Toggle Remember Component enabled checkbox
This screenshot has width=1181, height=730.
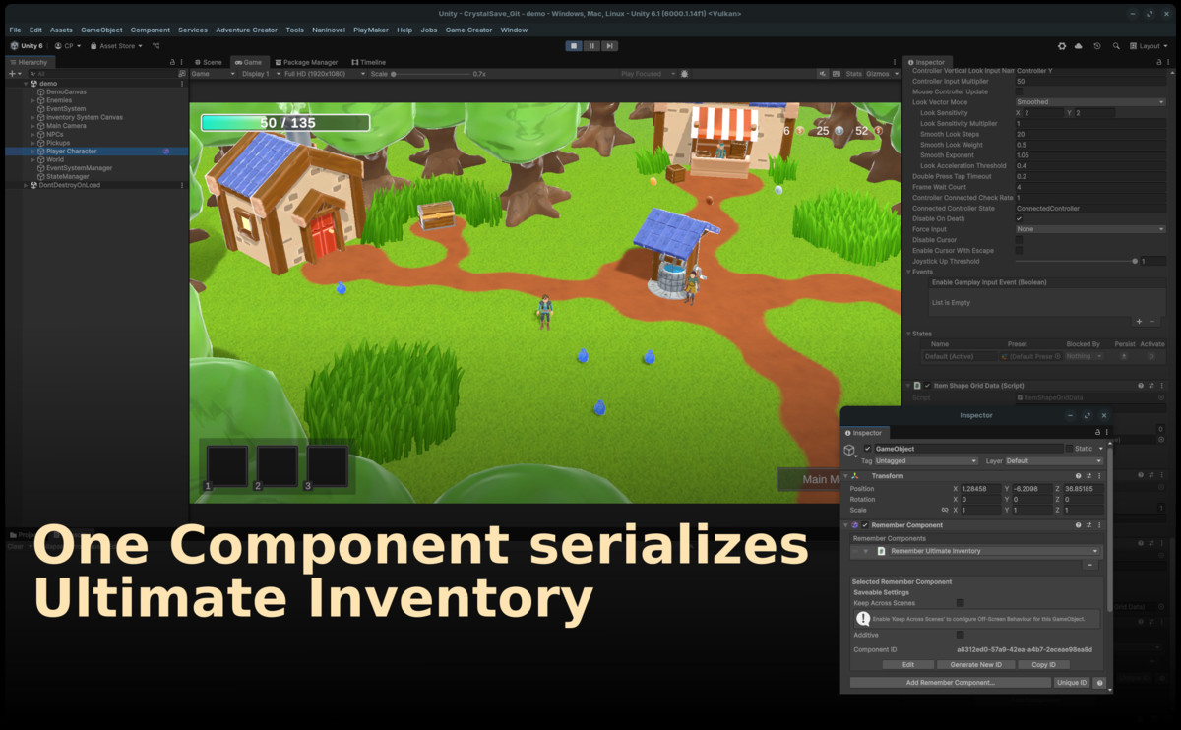coord(865,525)
